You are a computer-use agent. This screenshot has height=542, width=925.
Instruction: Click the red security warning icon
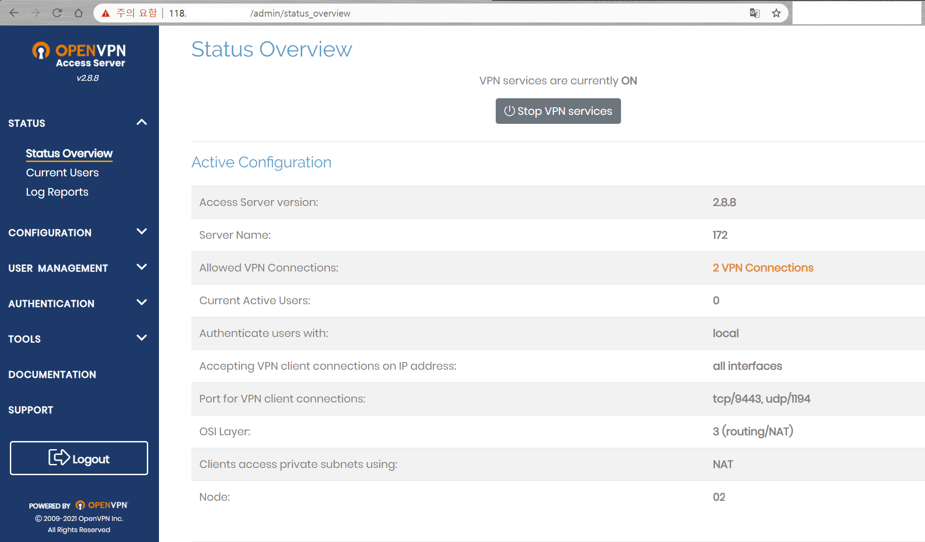coord(106,13)
